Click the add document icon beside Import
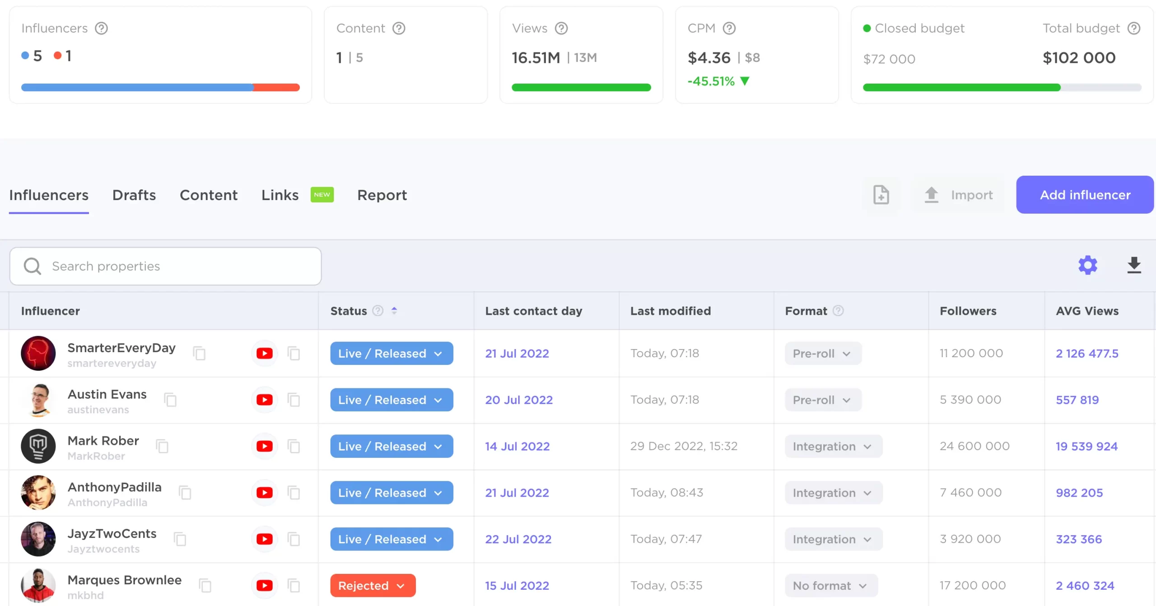Screen dimensions: 1156x606 point(881,195)
